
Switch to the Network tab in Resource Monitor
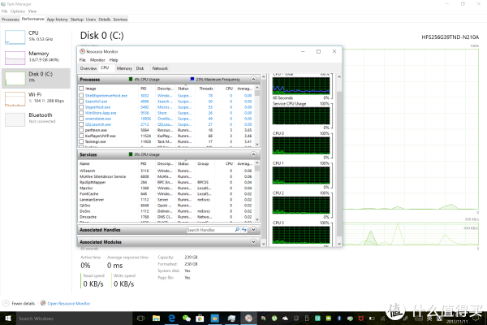160,68
